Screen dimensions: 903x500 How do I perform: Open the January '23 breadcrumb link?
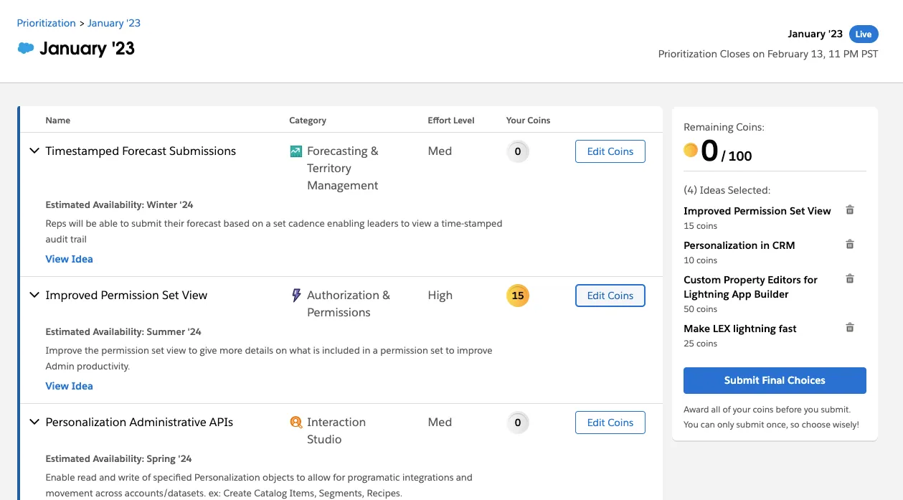pos(114,23)
